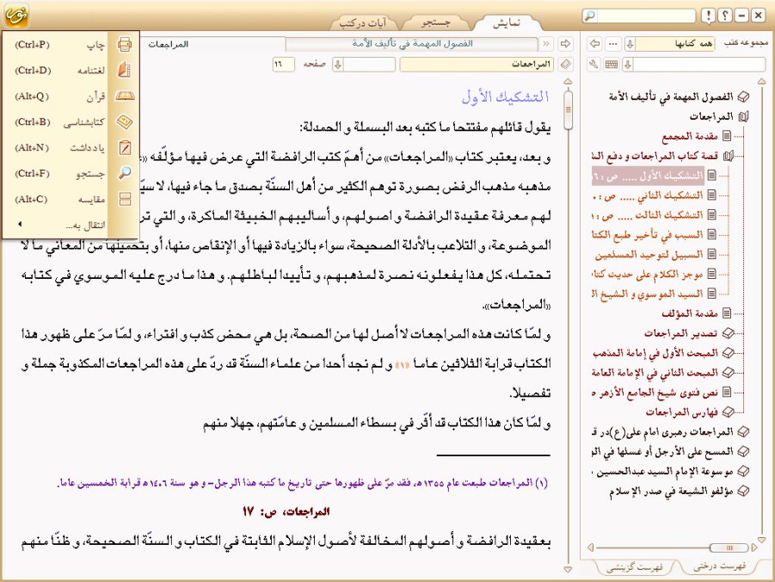Open help with the question mark button

724,15
